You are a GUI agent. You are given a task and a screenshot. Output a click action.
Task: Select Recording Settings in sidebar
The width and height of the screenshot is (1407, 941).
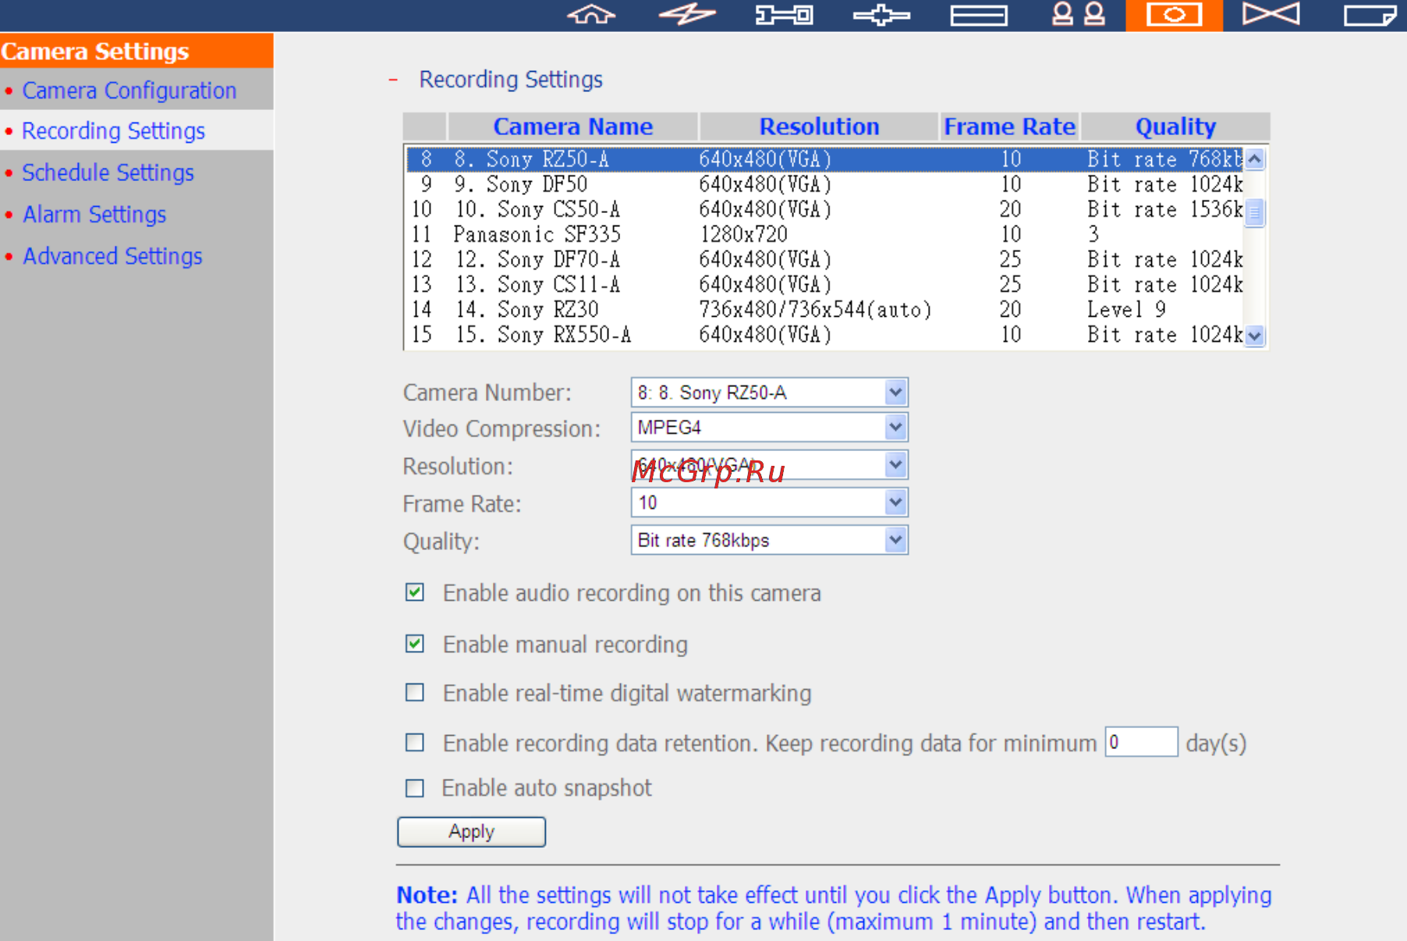[x=113, y=131]
